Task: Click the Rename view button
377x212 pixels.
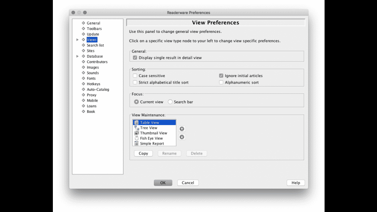Action: click(x=169, y=154)
